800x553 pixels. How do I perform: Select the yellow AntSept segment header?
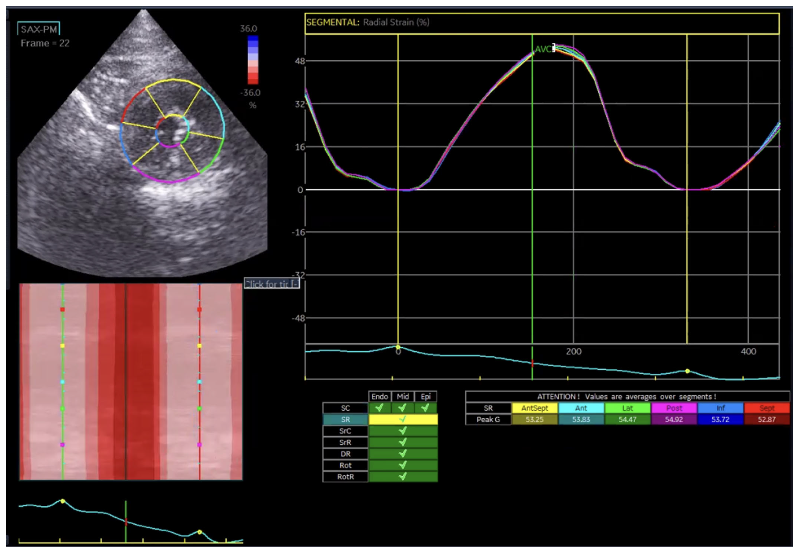coord(535,408)
